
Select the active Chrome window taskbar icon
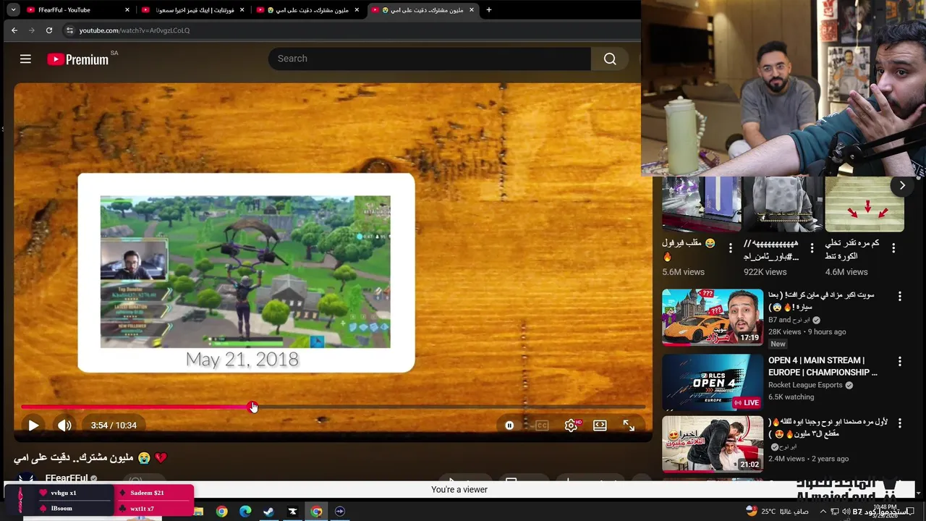coord(316,512)
